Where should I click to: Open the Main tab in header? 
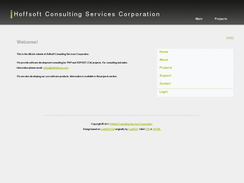click(x=199, y=19)
